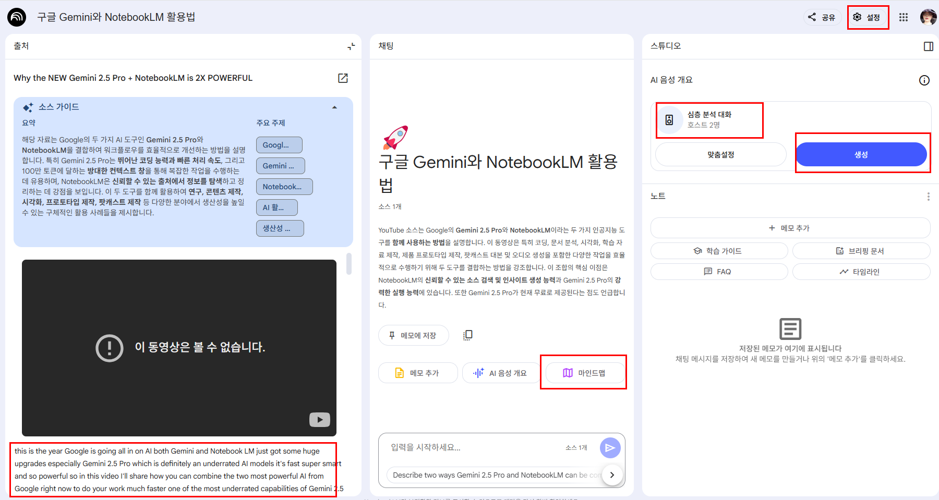Select the Googl... topic chip
Viewport: 939px width, 500px height.
(279, 145)
